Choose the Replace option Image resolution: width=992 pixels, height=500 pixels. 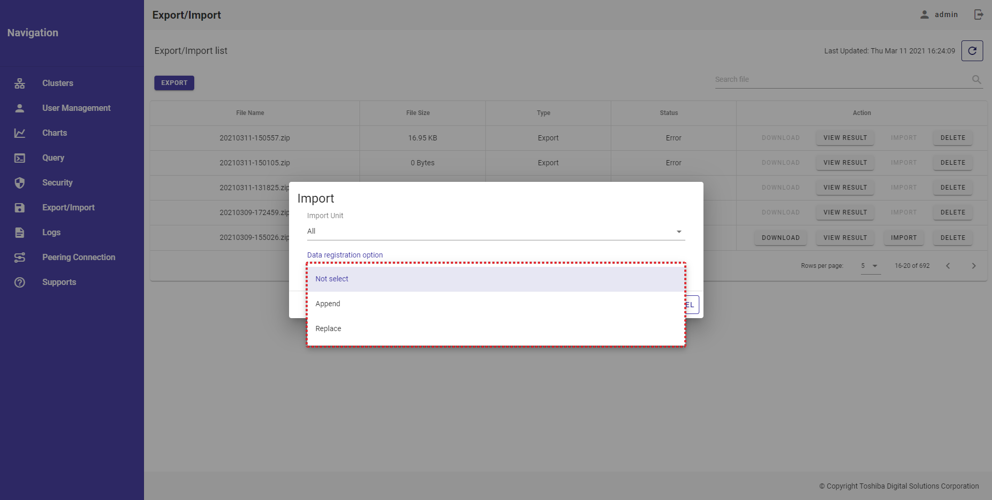[496, 329]
